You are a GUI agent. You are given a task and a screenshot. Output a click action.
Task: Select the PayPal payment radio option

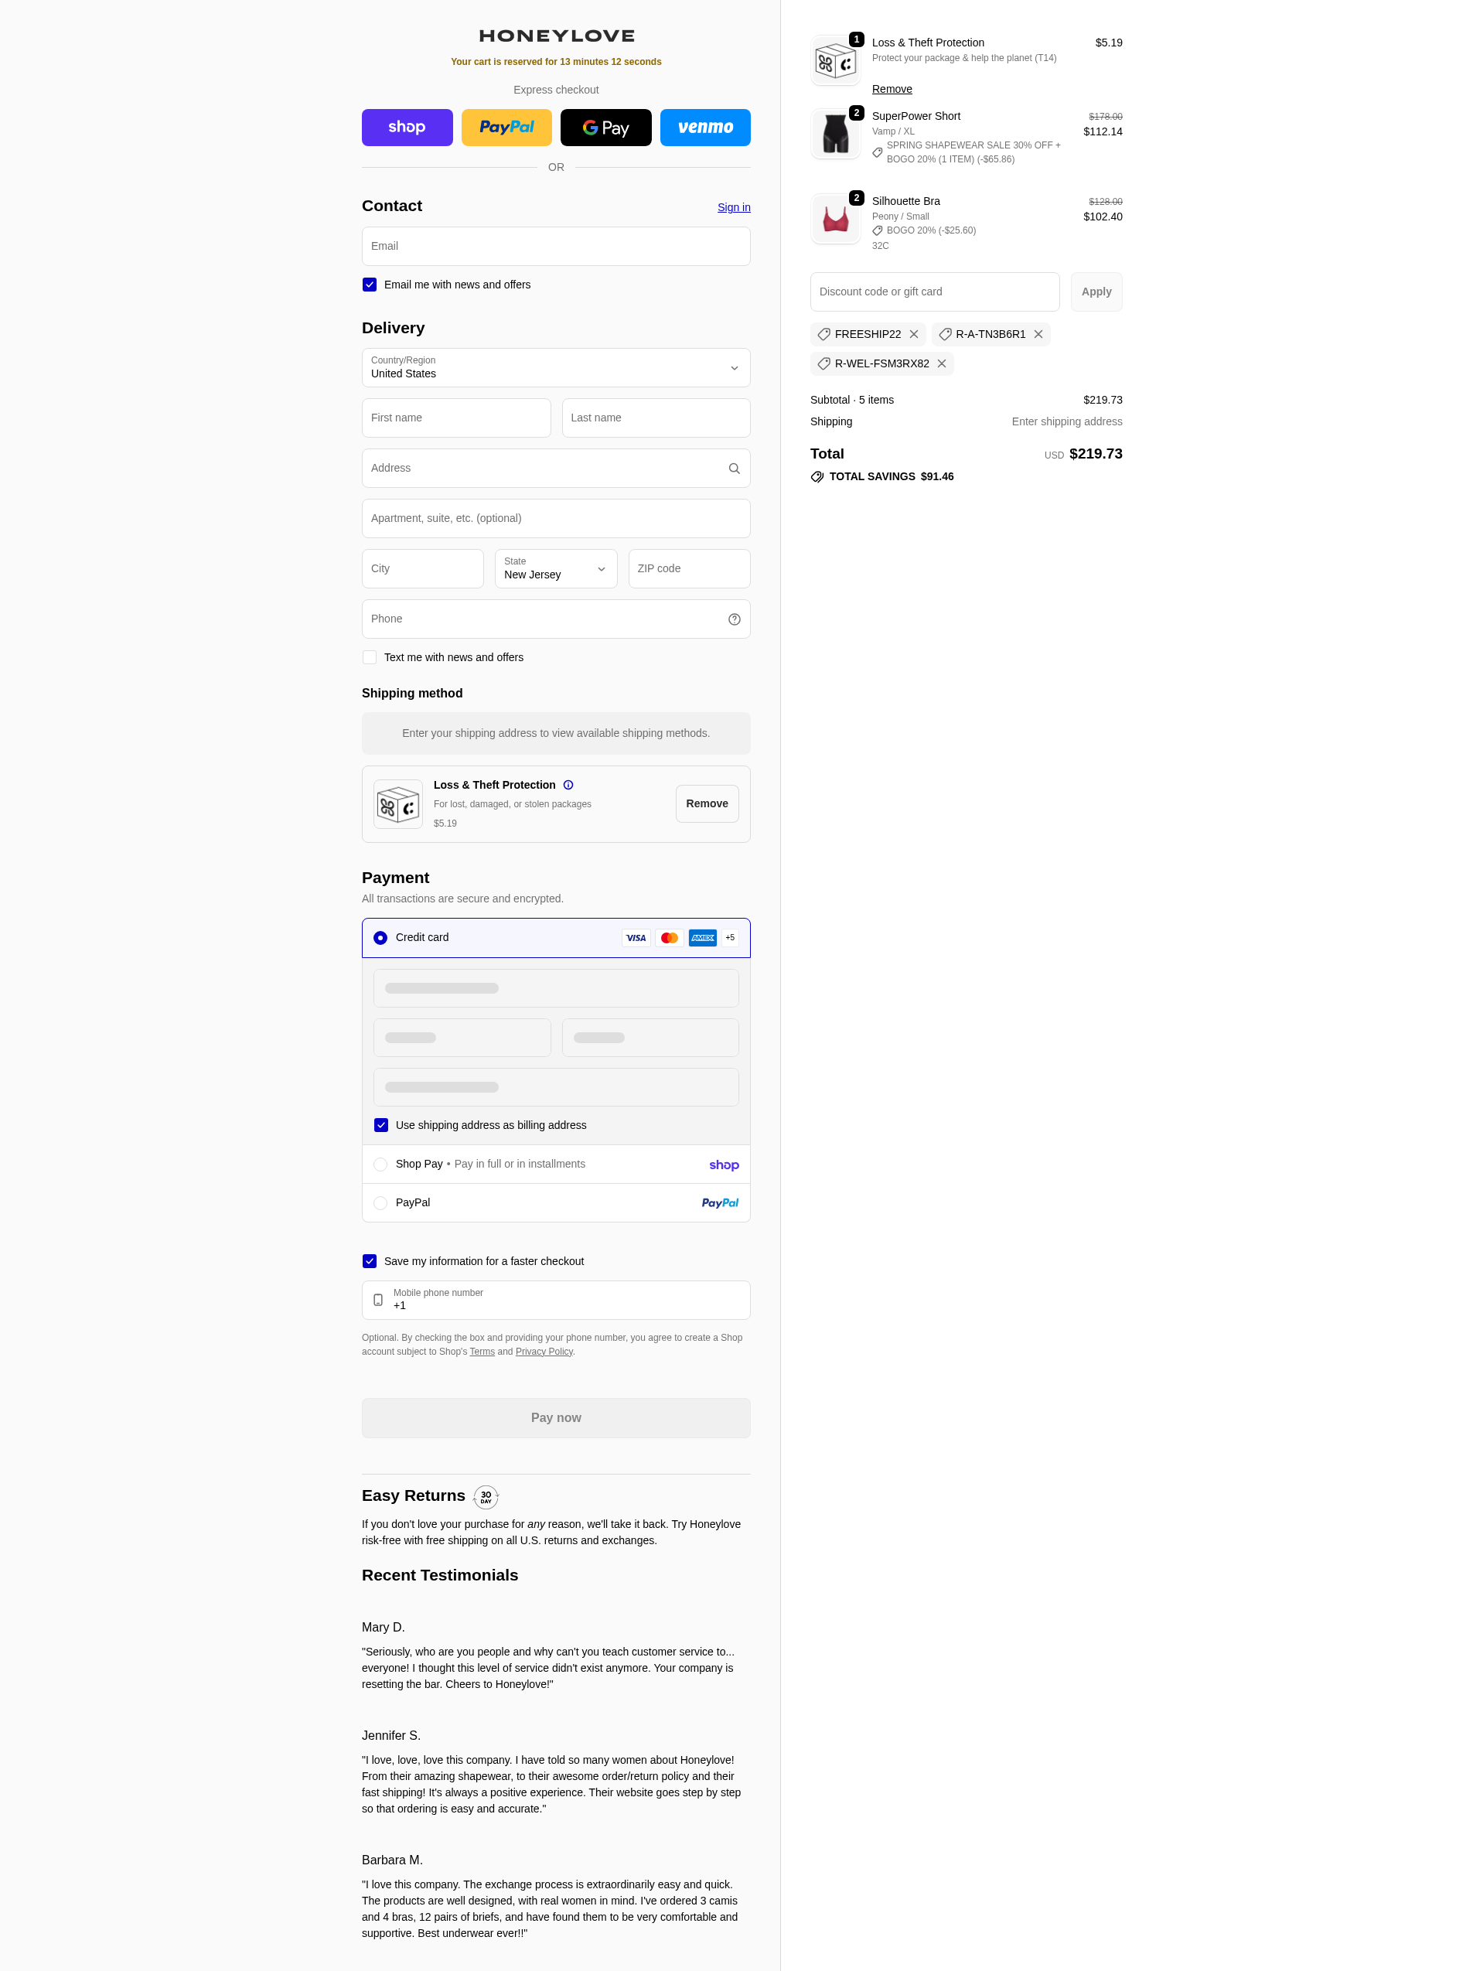[x=380, y=1203]
